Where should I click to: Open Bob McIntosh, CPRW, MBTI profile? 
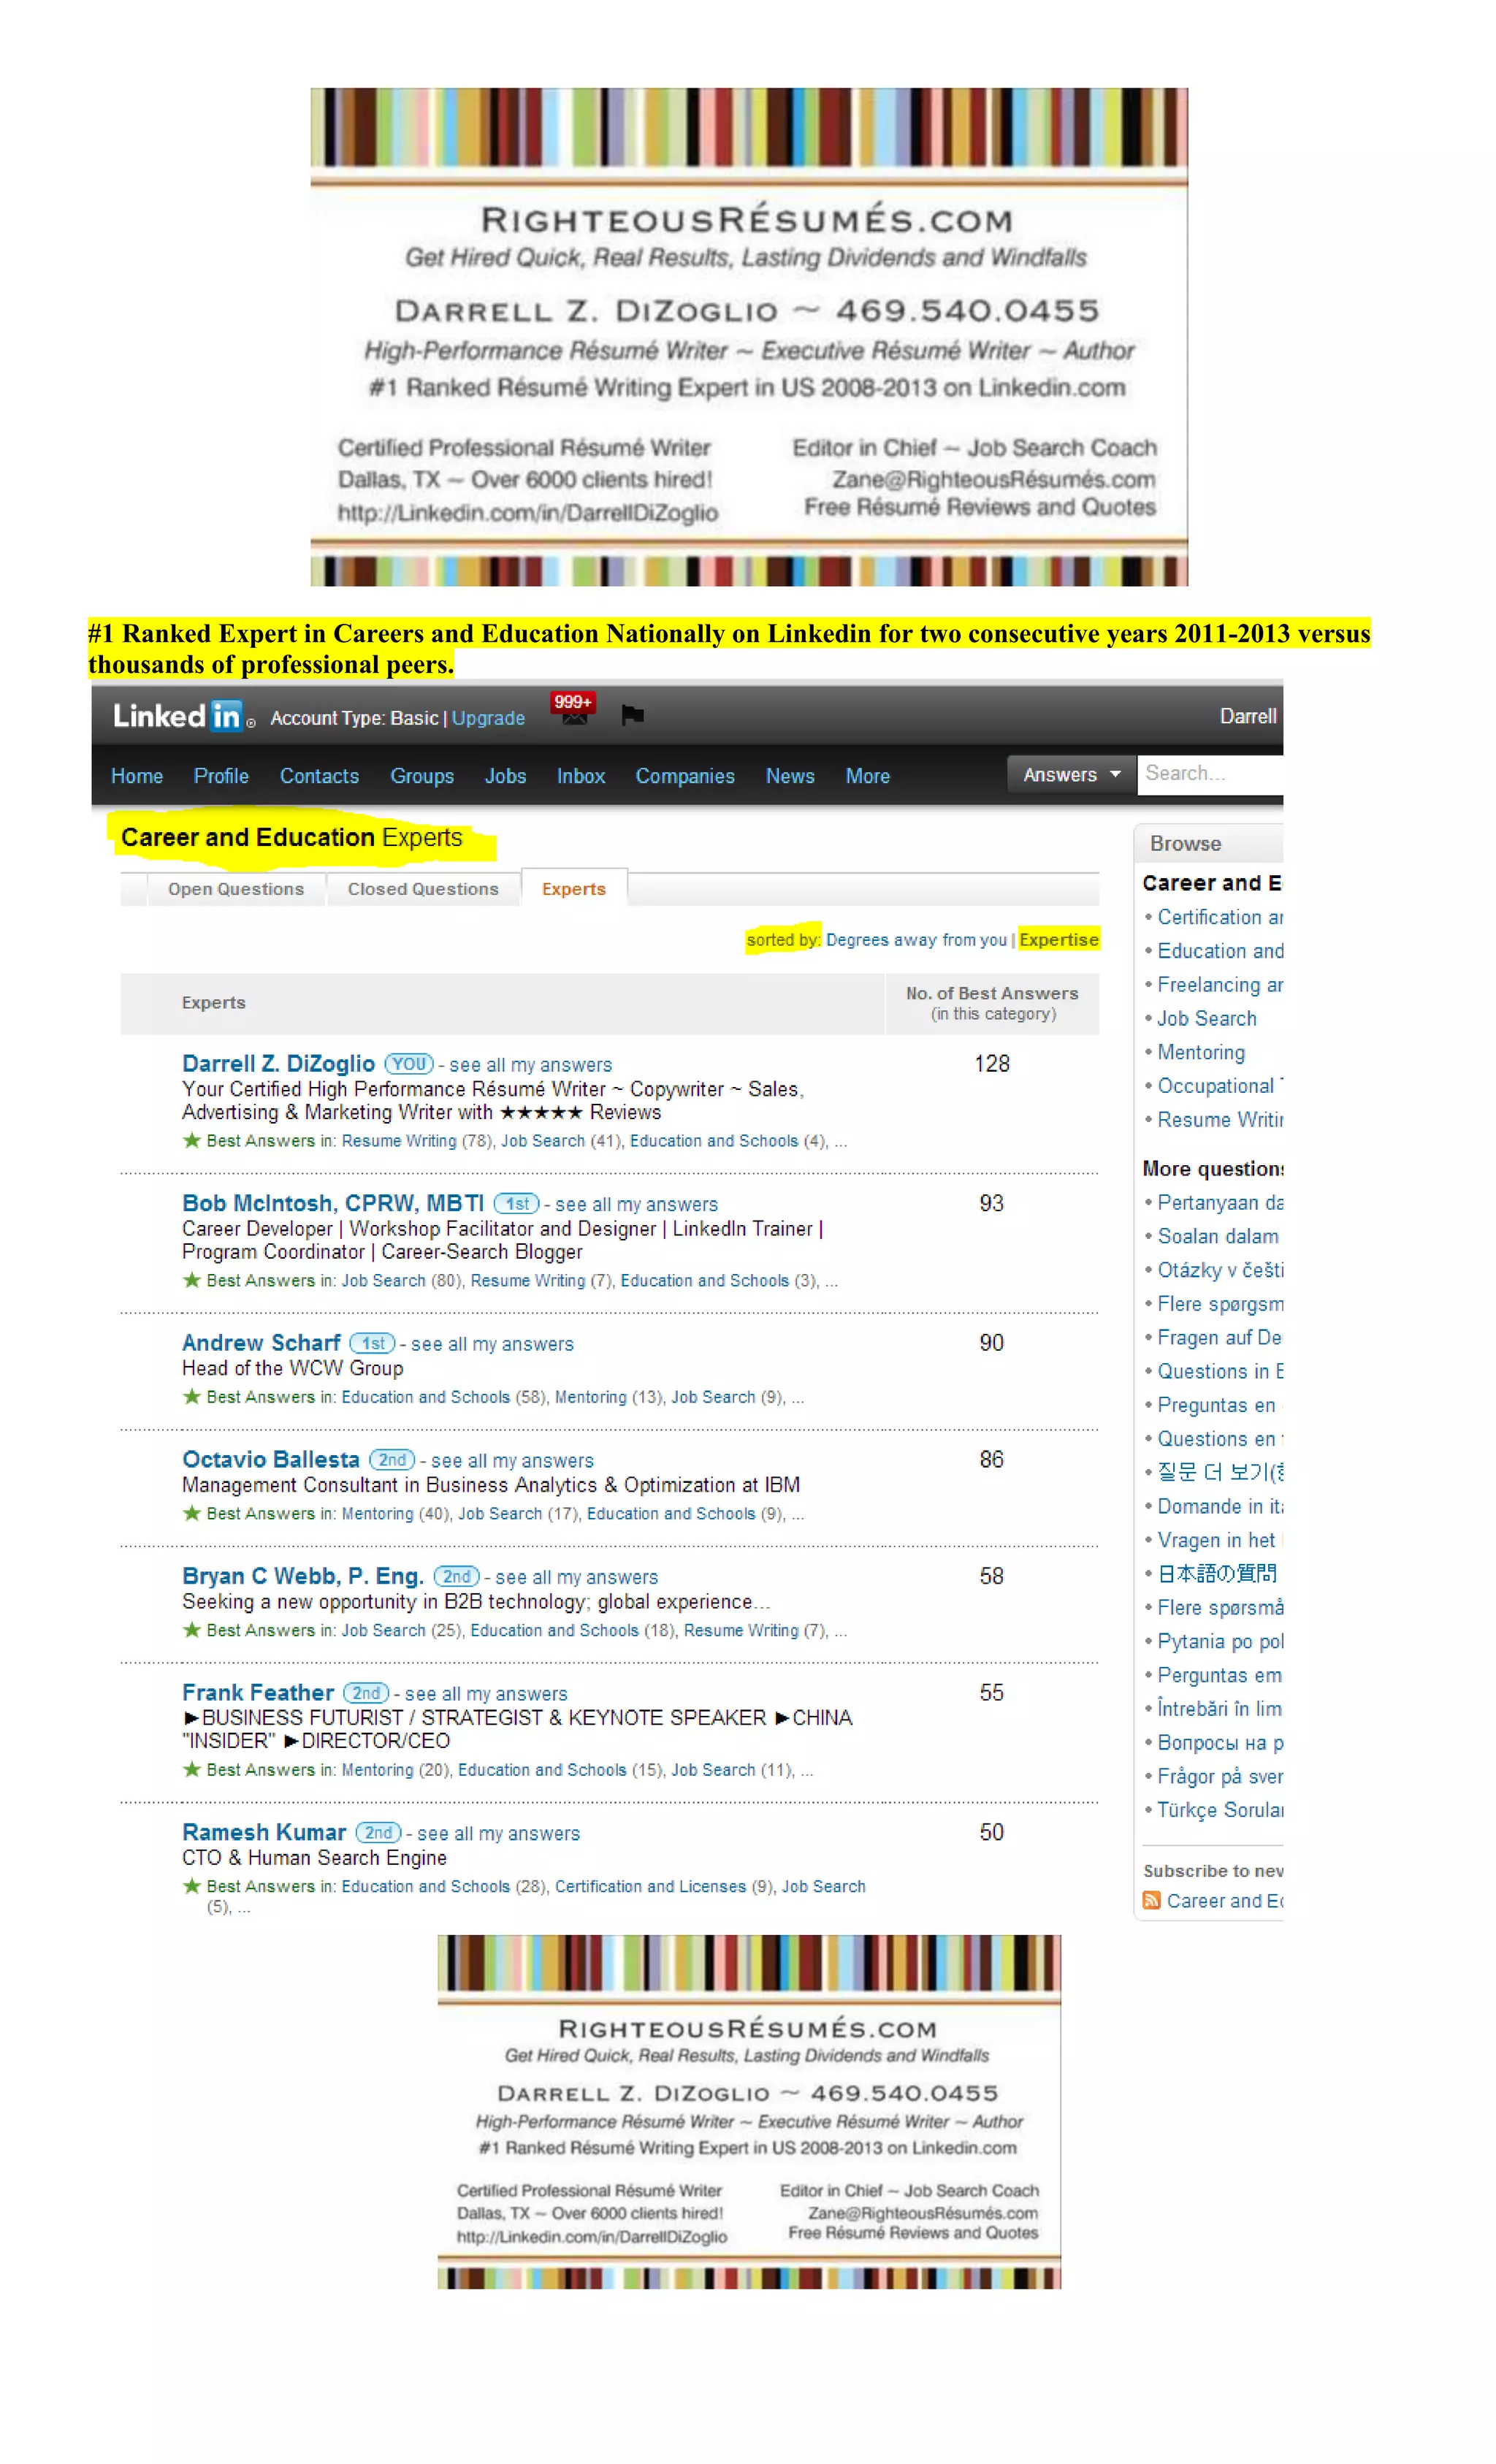coord(333,1203)
